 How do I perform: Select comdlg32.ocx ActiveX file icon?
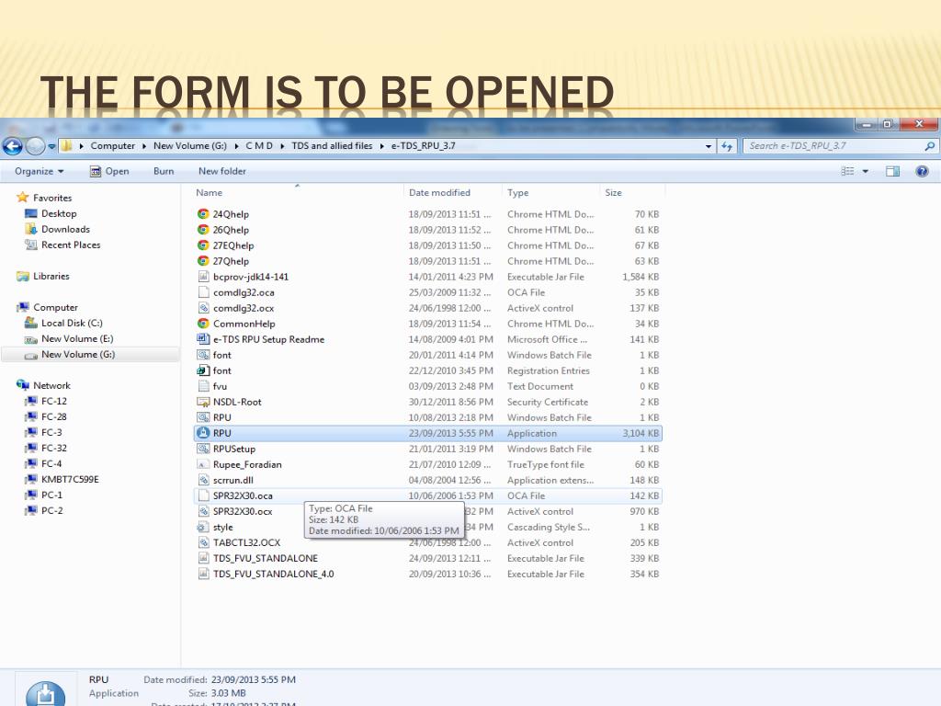(x=203, y=307)
